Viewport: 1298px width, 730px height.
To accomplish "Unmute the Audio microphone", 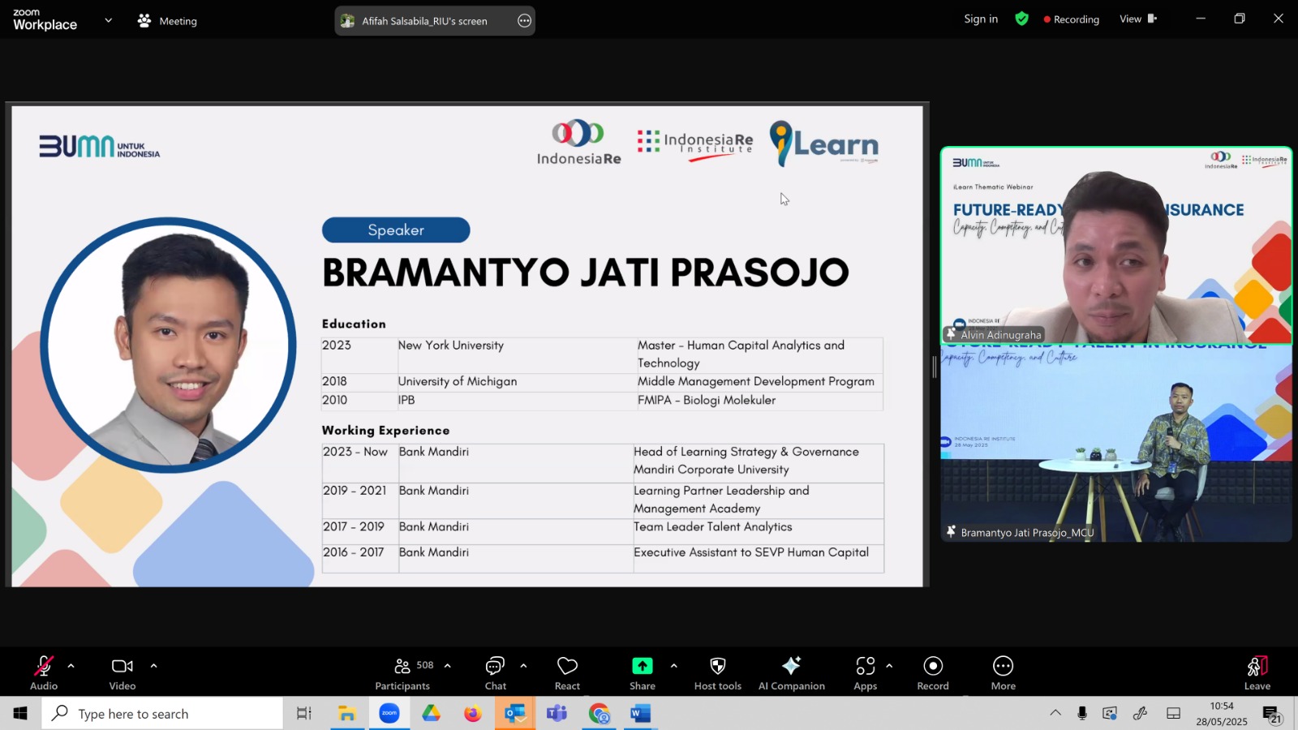I will pos(44,673).
